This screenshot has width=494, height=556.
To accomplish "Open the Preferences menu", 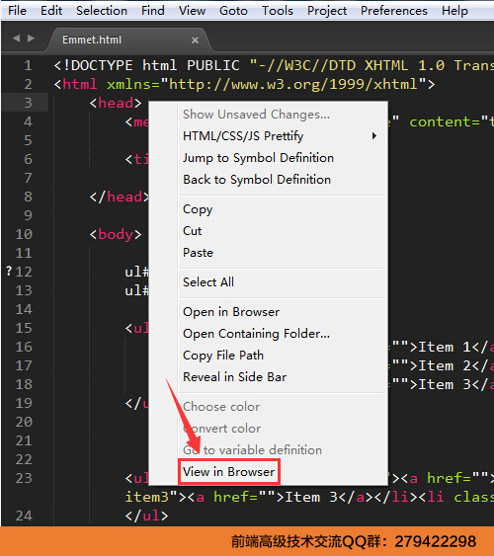I will (394, 11).
